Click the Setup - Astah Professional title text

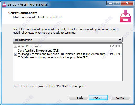[28, 4]
